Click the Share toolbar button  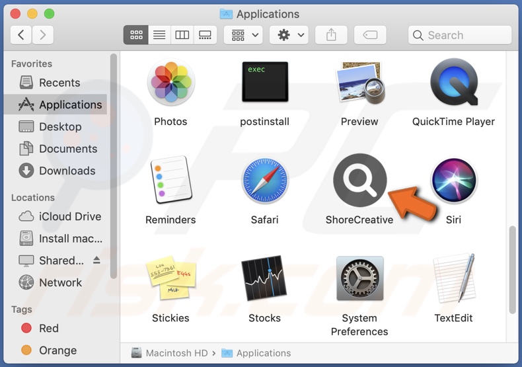click(x=331, y=34)
